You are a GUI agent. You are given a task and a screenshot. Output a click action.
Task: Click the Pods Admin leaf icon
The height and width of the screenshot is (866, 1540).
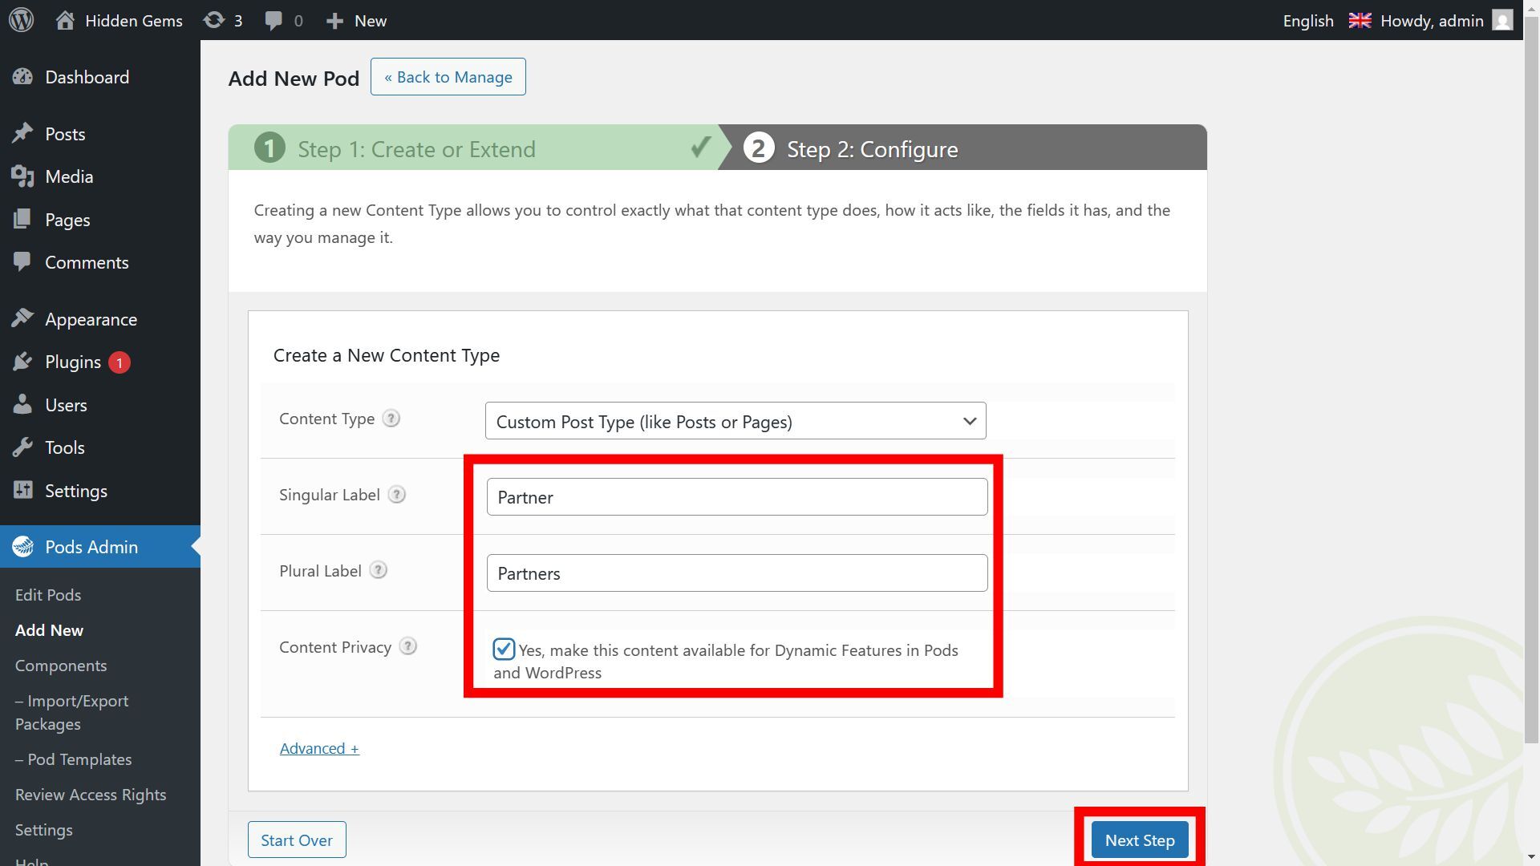22,547
